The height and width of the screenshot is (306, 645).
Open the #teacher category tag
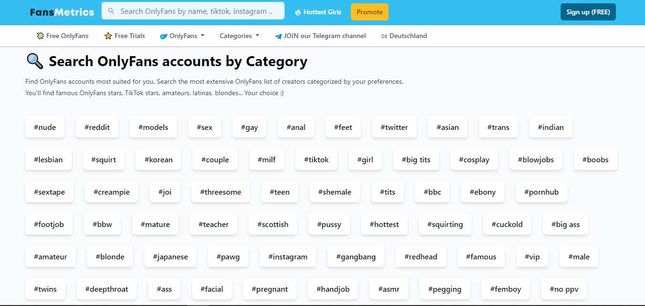pos(213,224)
